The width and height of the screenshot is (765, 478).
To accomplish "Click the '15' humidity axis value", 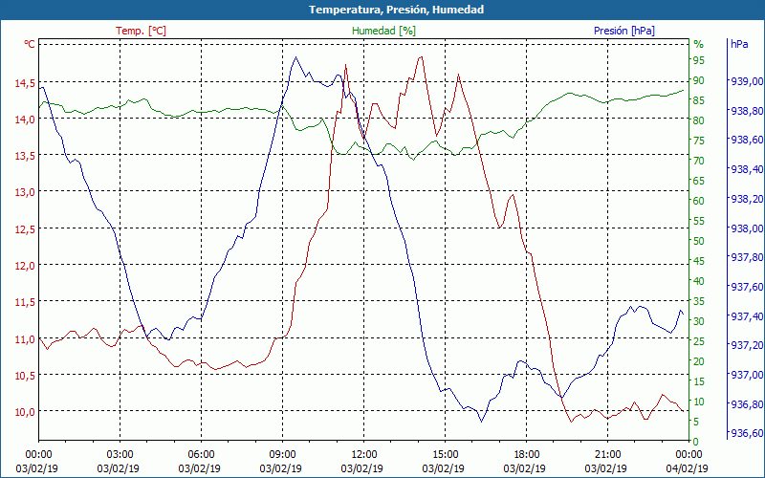I will 699,381.
